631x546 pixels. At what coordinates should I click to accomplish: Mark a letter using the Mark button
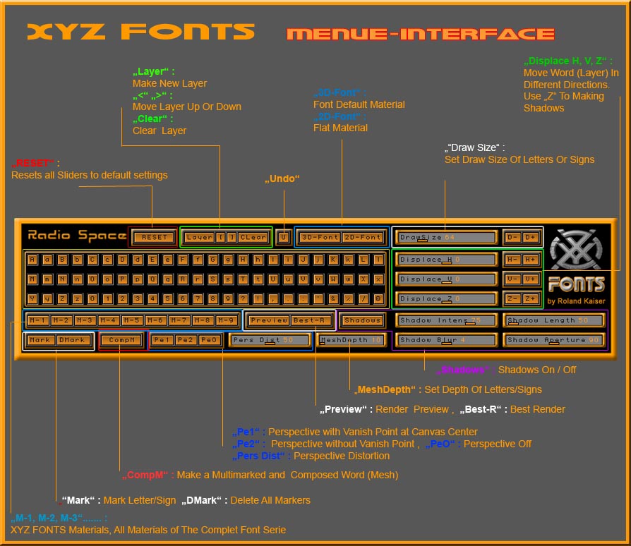pyautogui.click(x=40, y=339)
